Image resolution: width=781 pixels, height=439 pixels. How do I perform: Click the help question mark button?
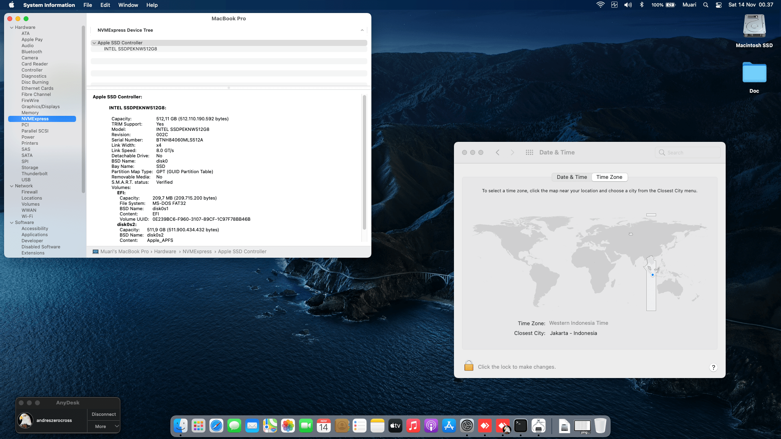point(713,367)
